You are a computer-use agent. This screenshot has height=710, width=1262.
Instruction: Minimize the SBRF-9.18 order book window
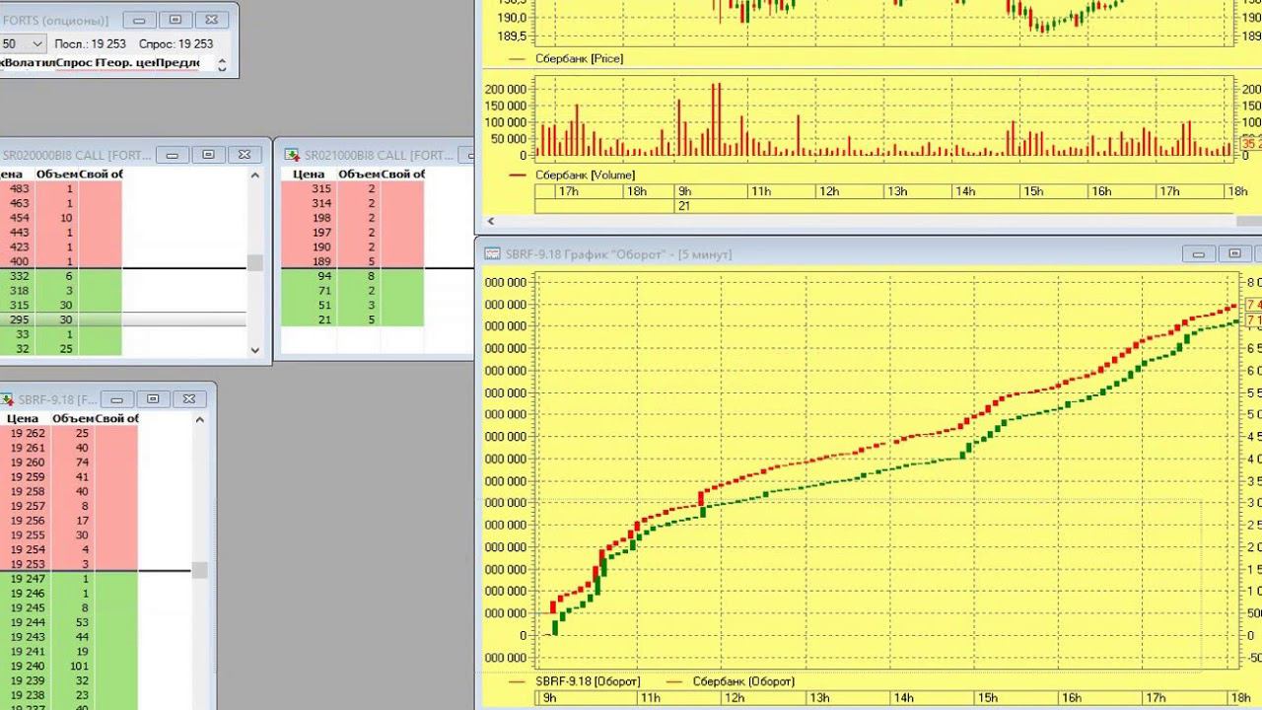[117, 399]
